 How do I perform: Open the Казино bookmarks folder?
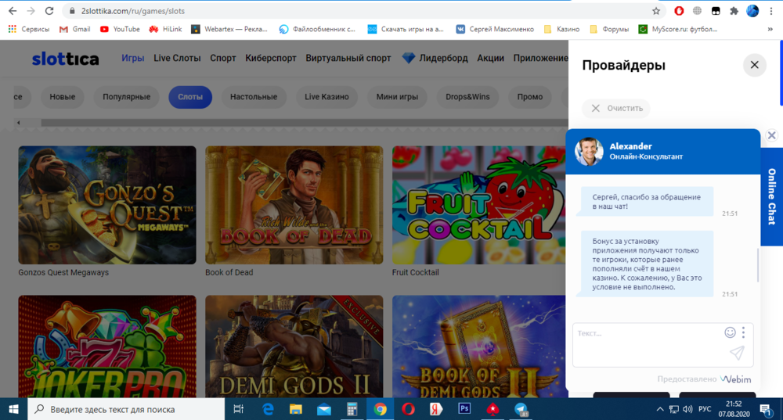tap(561, 29)
